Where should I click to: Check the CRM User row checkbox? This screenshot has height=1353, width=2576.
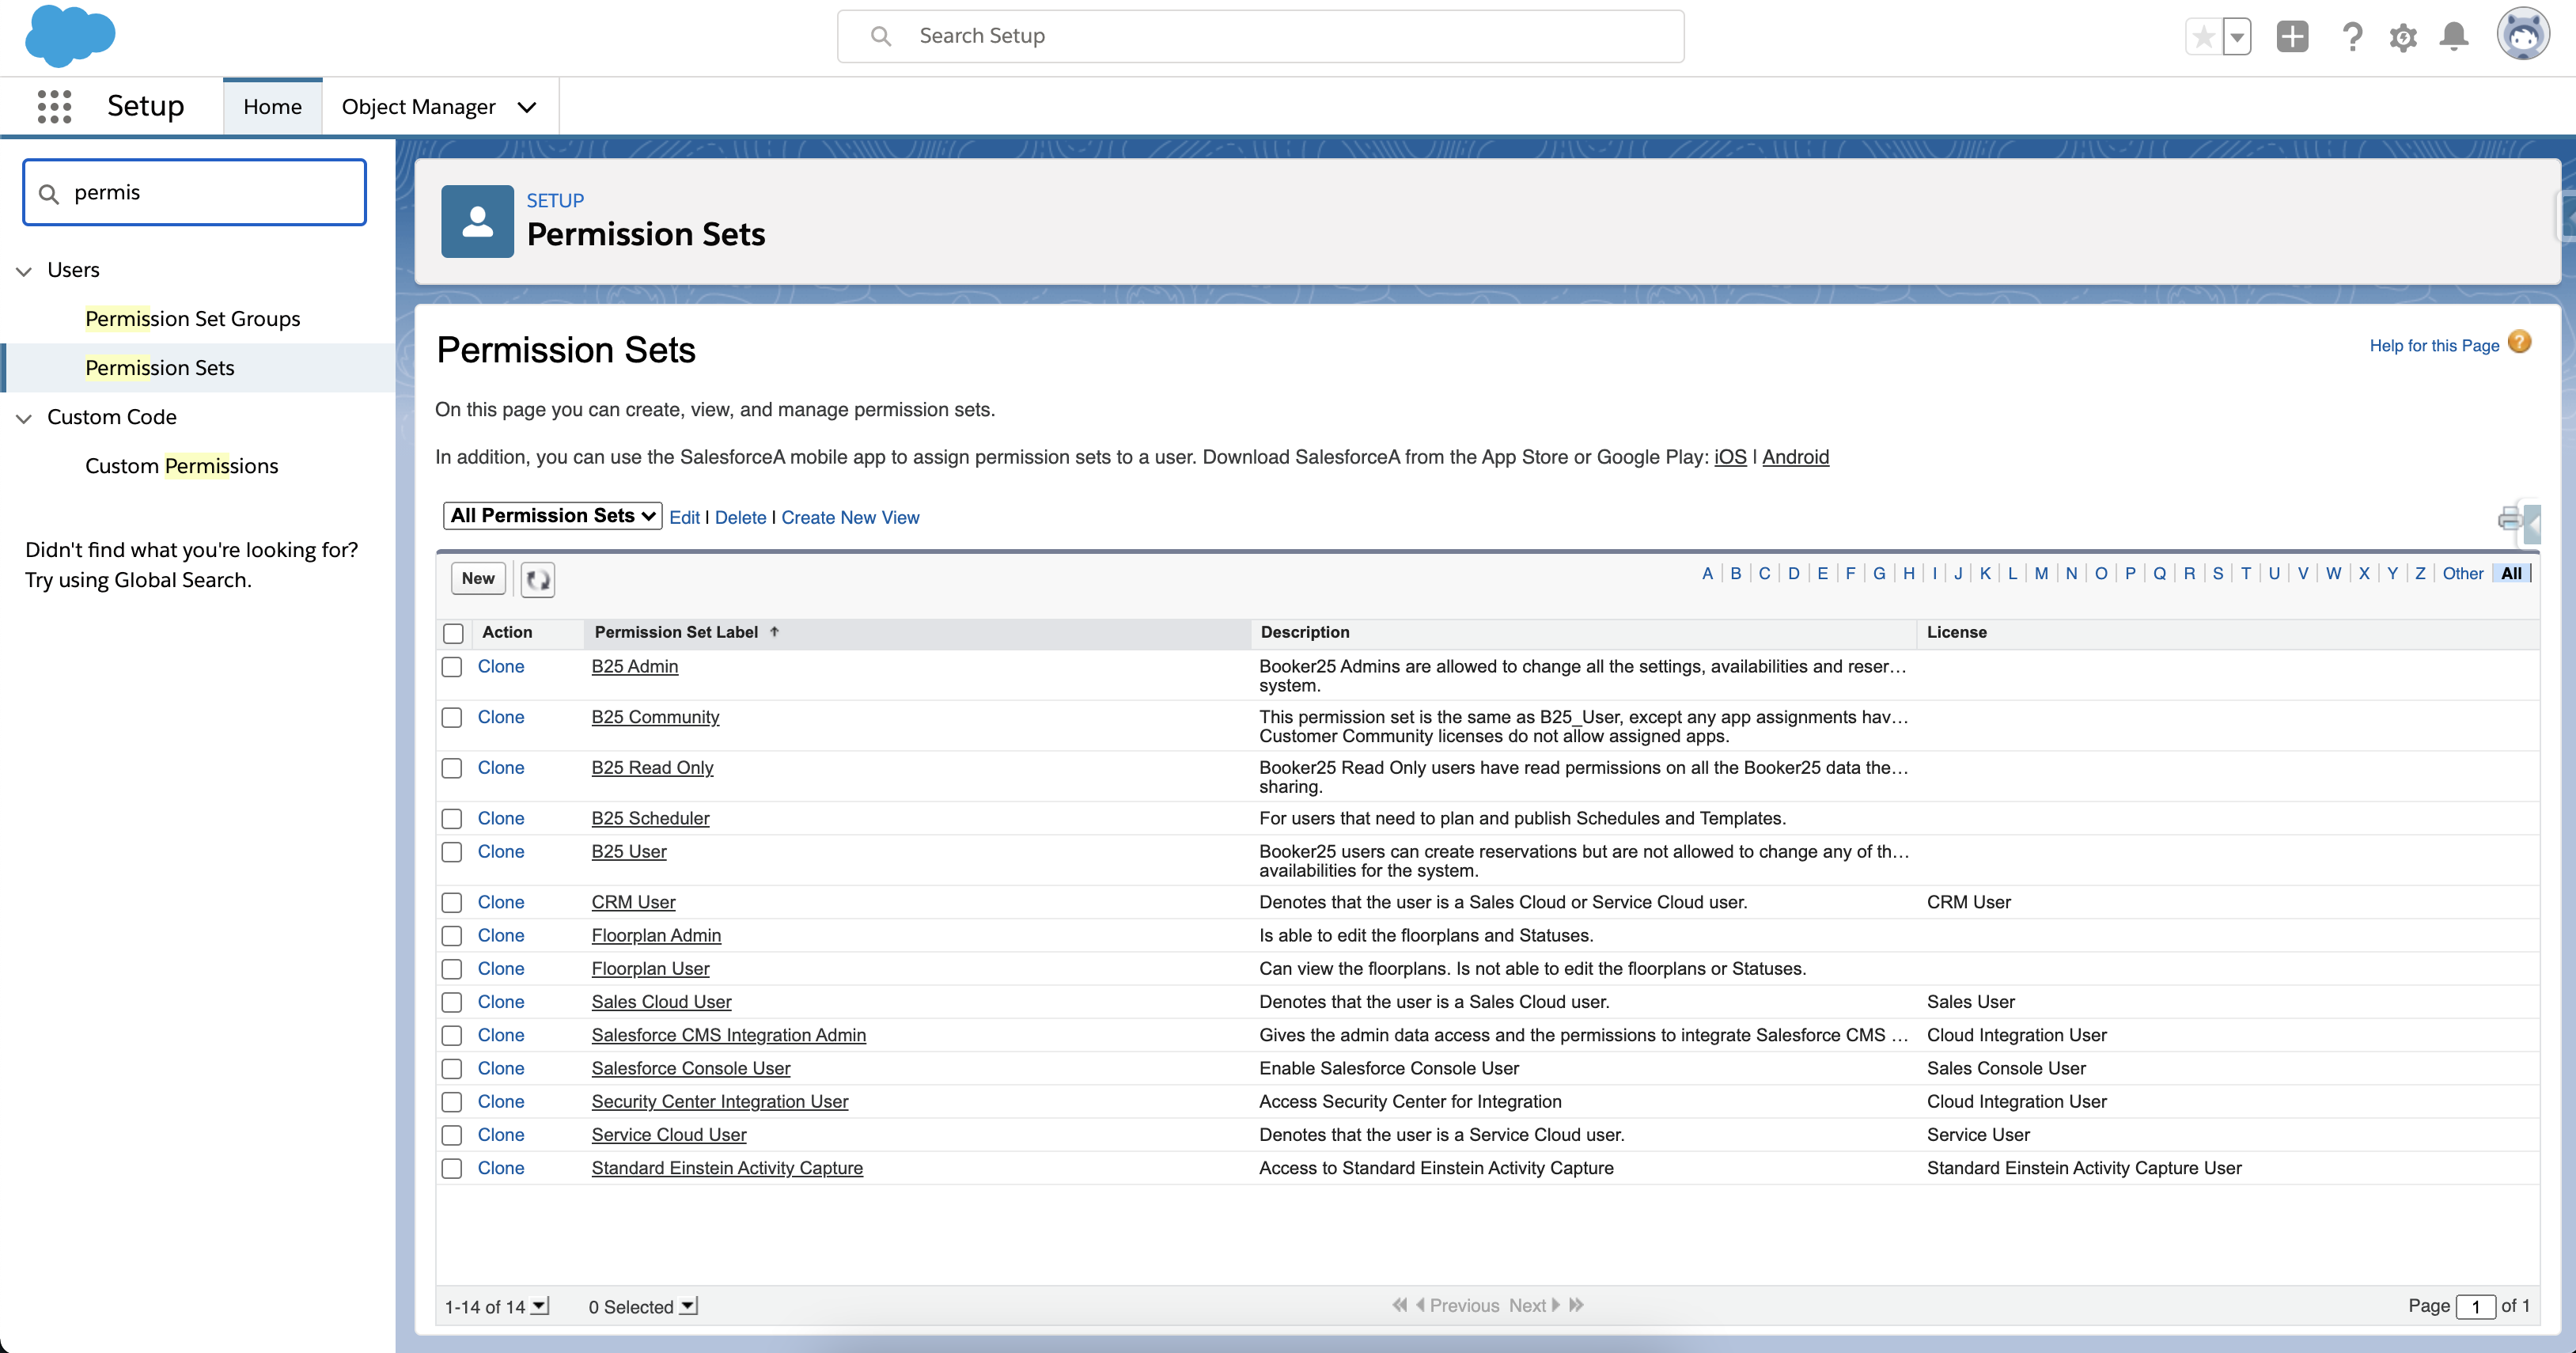point(452,902)
